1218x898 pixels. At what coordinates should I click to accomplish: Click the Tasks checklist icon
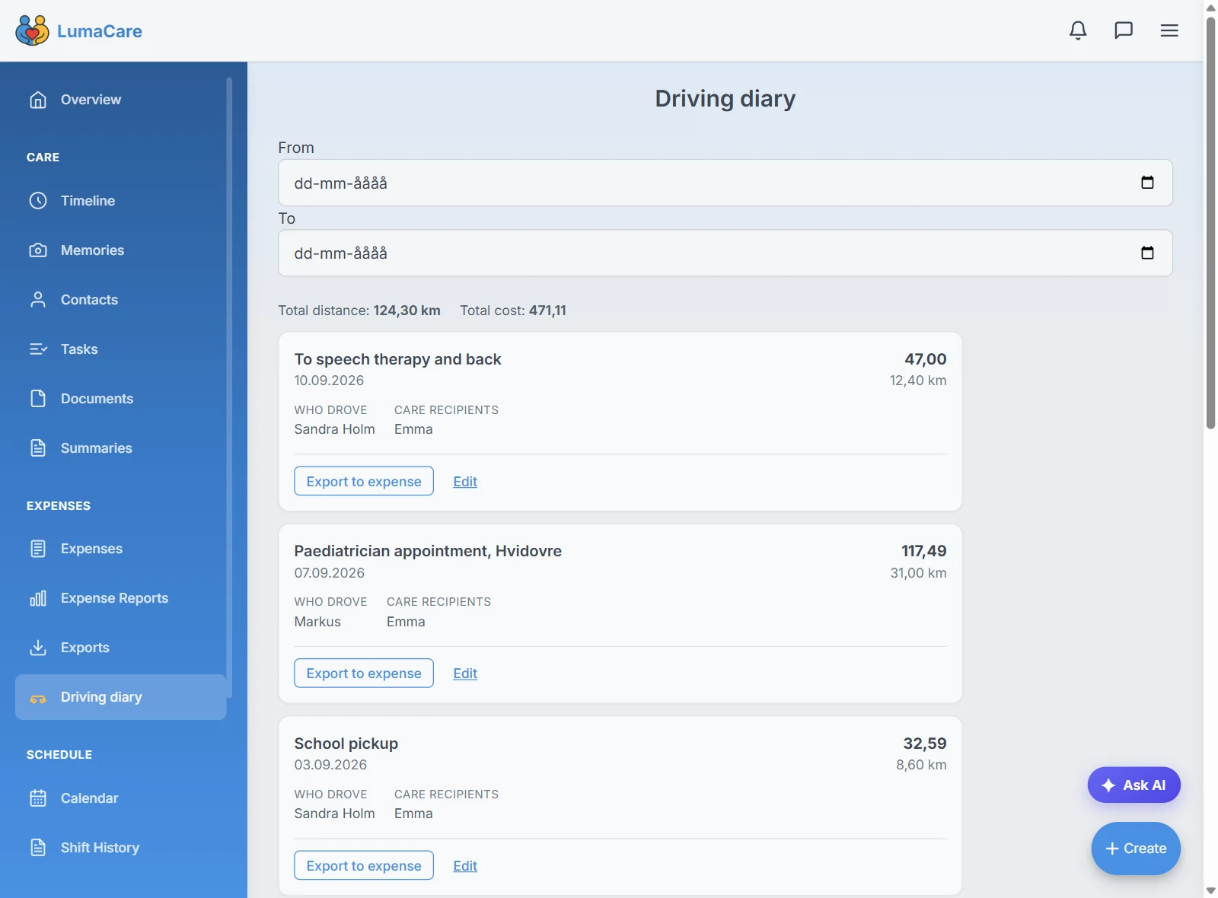[x=38, y=349]
